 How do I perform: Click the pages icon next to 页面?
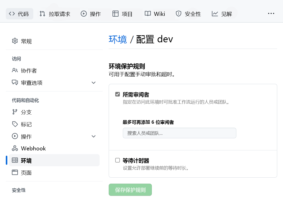coord(15,173)
